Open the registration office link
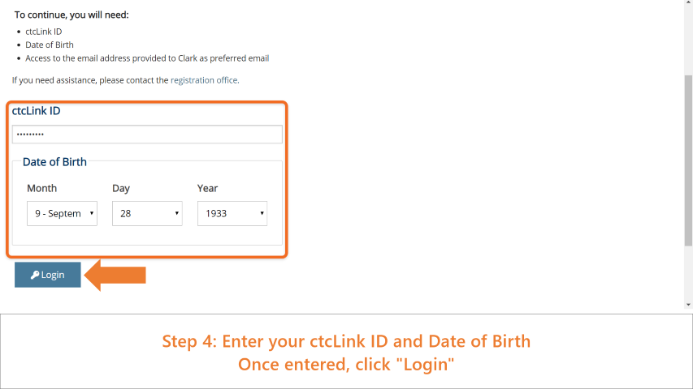 pos(204,80)
